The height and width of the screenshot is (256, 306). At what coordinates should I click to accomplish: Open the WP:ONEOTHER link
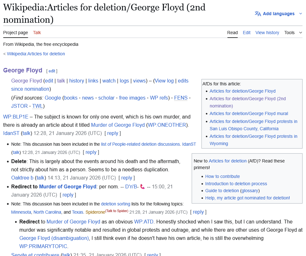pyautogui.click(x=167, y=125)
